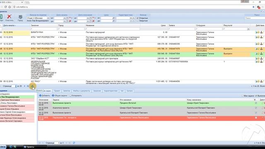The height and width of the screenshot is (149, 265).
Task: Open Проекты window in taskbar
Action: 35,147
